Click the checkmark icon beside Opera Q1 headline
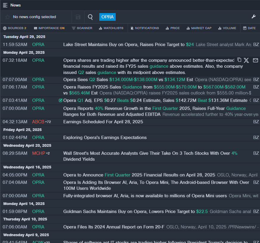This screenshot has height=243, width=260. [x=61, y=100]
